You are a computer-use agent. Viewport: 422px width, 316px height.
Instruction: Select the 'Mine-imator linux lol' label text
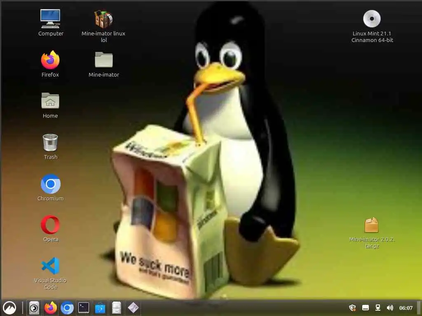pos(103,37)
